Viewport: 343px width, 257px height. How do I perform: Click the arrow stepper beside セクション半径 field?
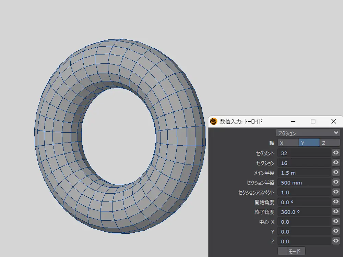(x=336, y=182)
